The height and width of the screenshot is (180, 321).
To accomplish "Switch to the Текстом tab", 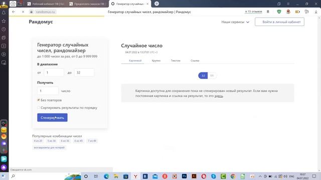I will [176, 60].
